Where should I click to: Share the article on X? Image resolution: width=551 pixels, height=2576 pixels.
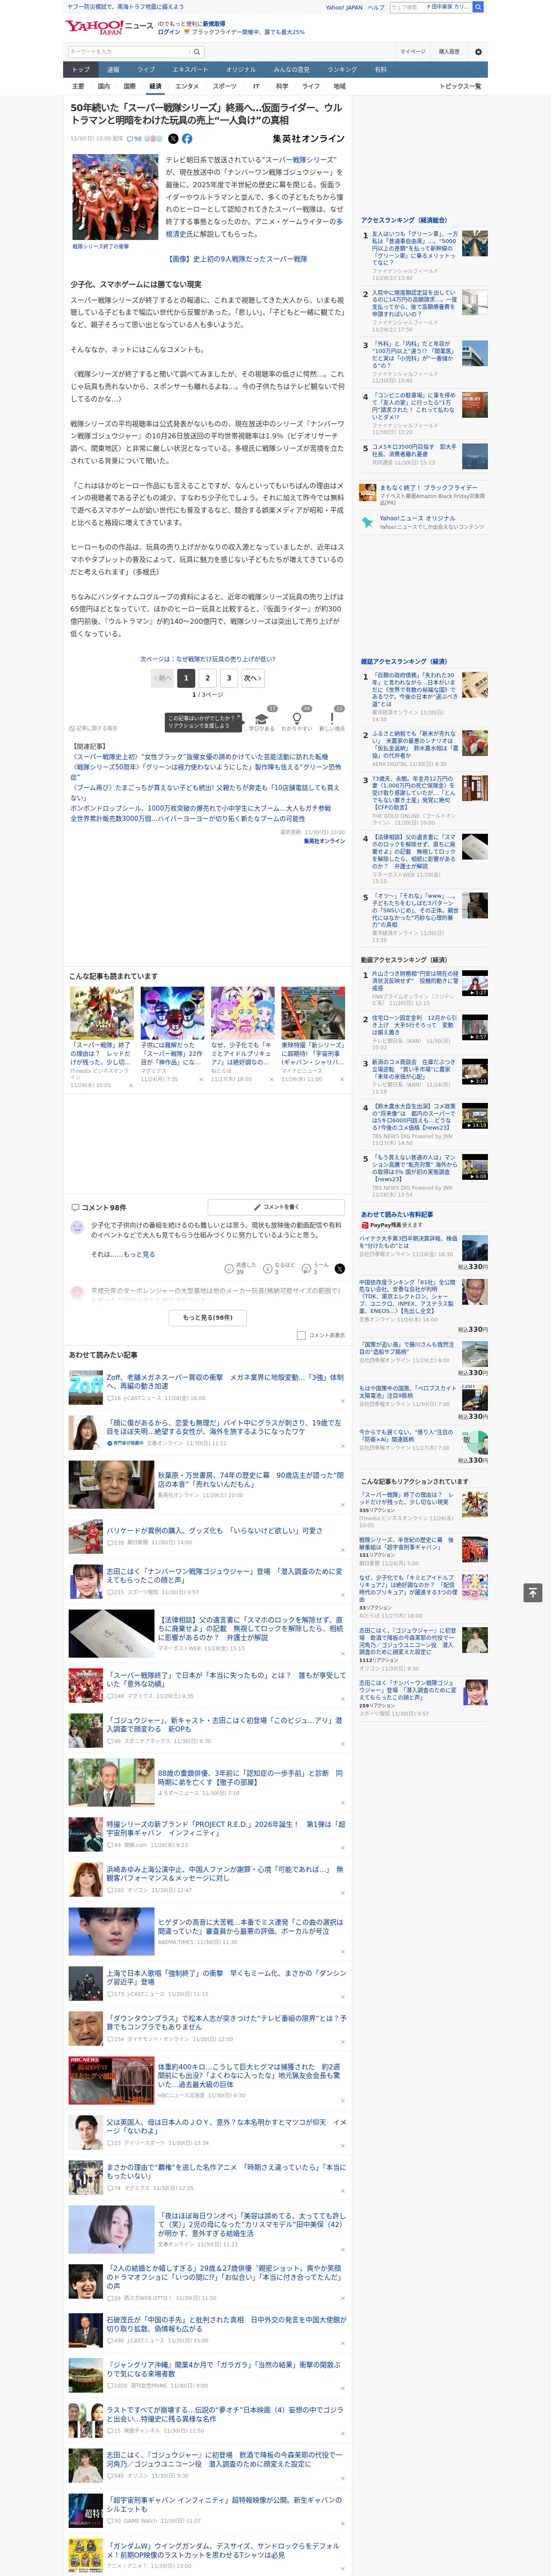point(173,139)
